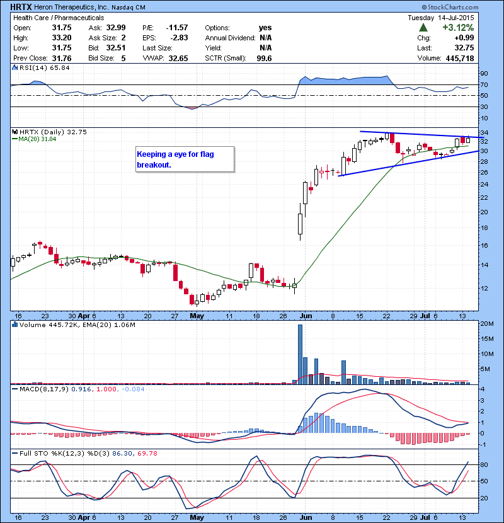Click the Bid 32.51 value

pyautogui.click(x=116, y=48)
